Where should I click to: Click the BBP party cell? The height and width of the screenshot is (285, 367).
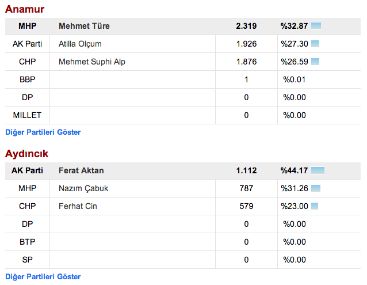point(28,79)
